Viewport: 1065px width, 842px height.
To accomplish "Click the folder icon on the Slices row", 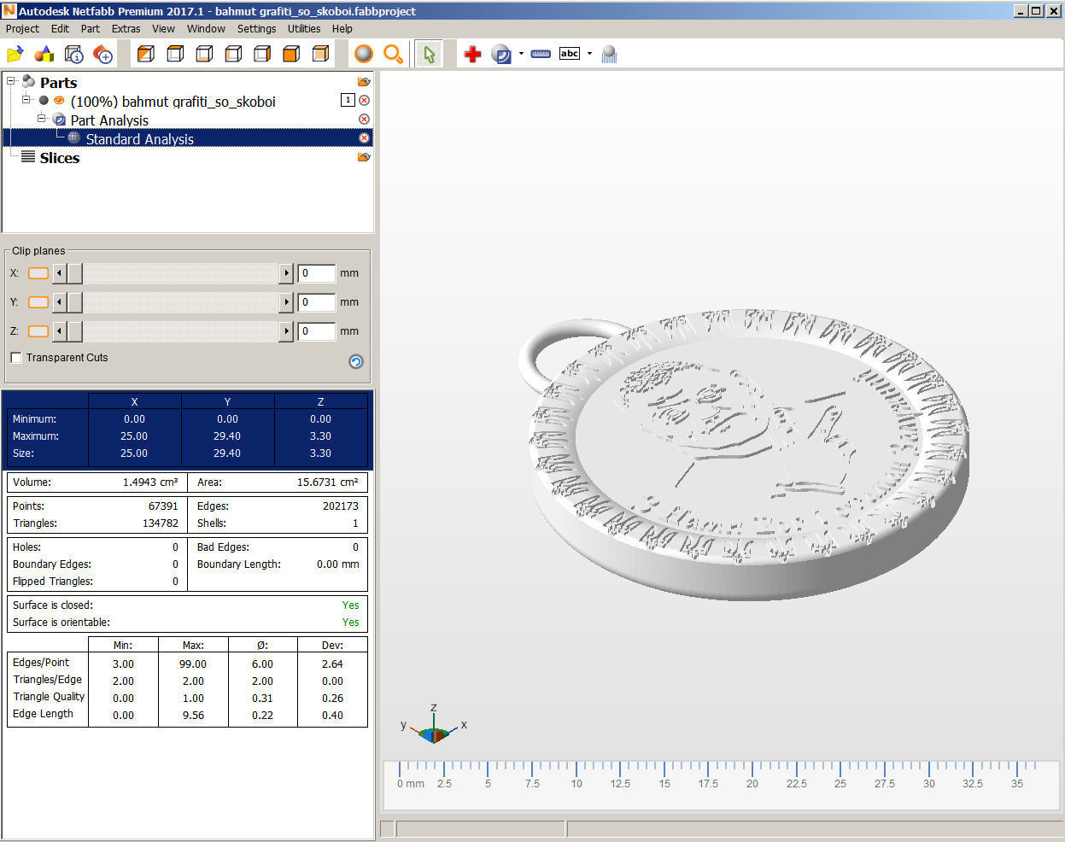I will (x=364, y=157).
